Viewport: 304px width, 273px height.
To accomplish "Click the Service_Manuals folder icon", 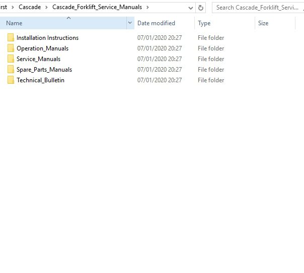I will pyautogui.click(x=11, y=59).
